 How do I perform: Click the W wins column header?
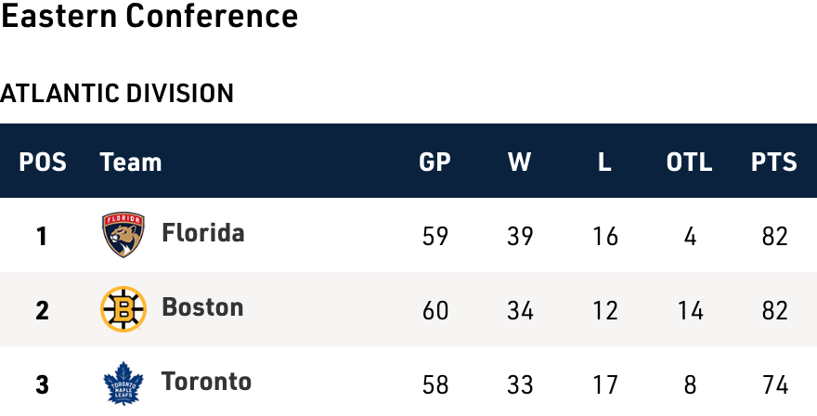click(519, 162)
